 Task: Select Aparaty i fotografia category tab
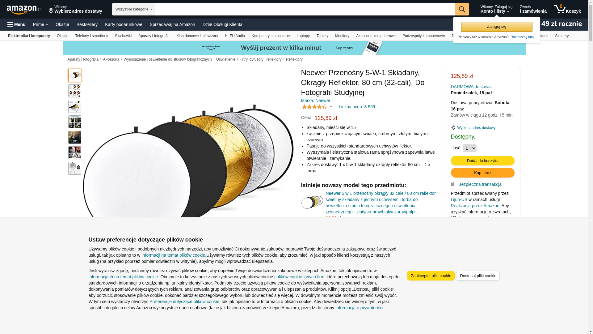[x=154, y=36]
